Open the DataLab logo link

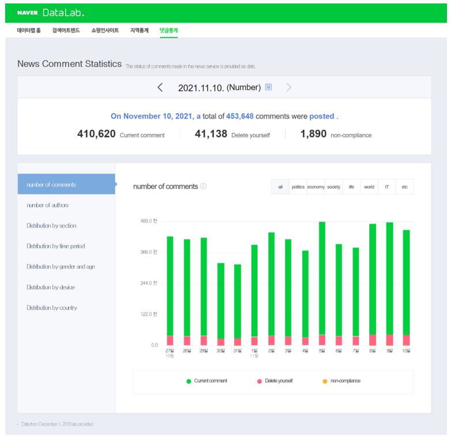tap(63, 13)
